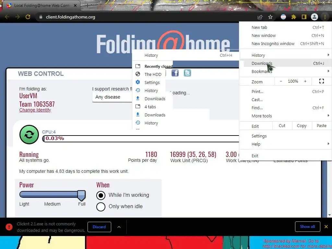Decrease zoom with minus button

click(x=281, y=81)
